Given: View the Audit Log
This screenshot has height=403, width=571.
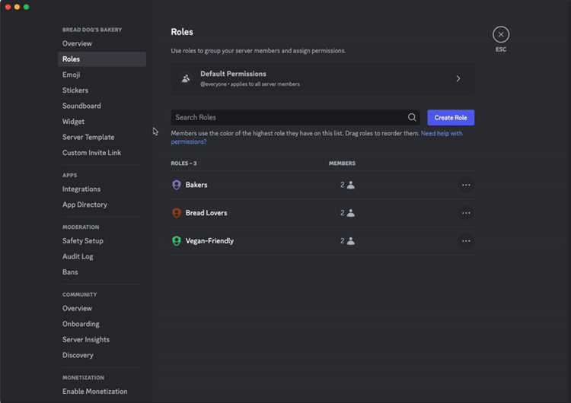Looking at the screenshot, I should pyautogui.click(x=78, y=256).
